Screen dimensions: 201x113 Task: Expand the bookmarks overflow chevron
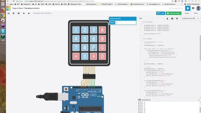point(182,4)
